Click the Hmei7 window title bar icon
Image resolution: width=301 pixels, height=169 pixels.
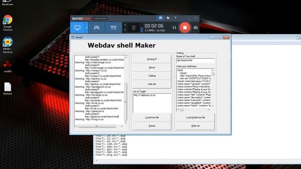73,38
